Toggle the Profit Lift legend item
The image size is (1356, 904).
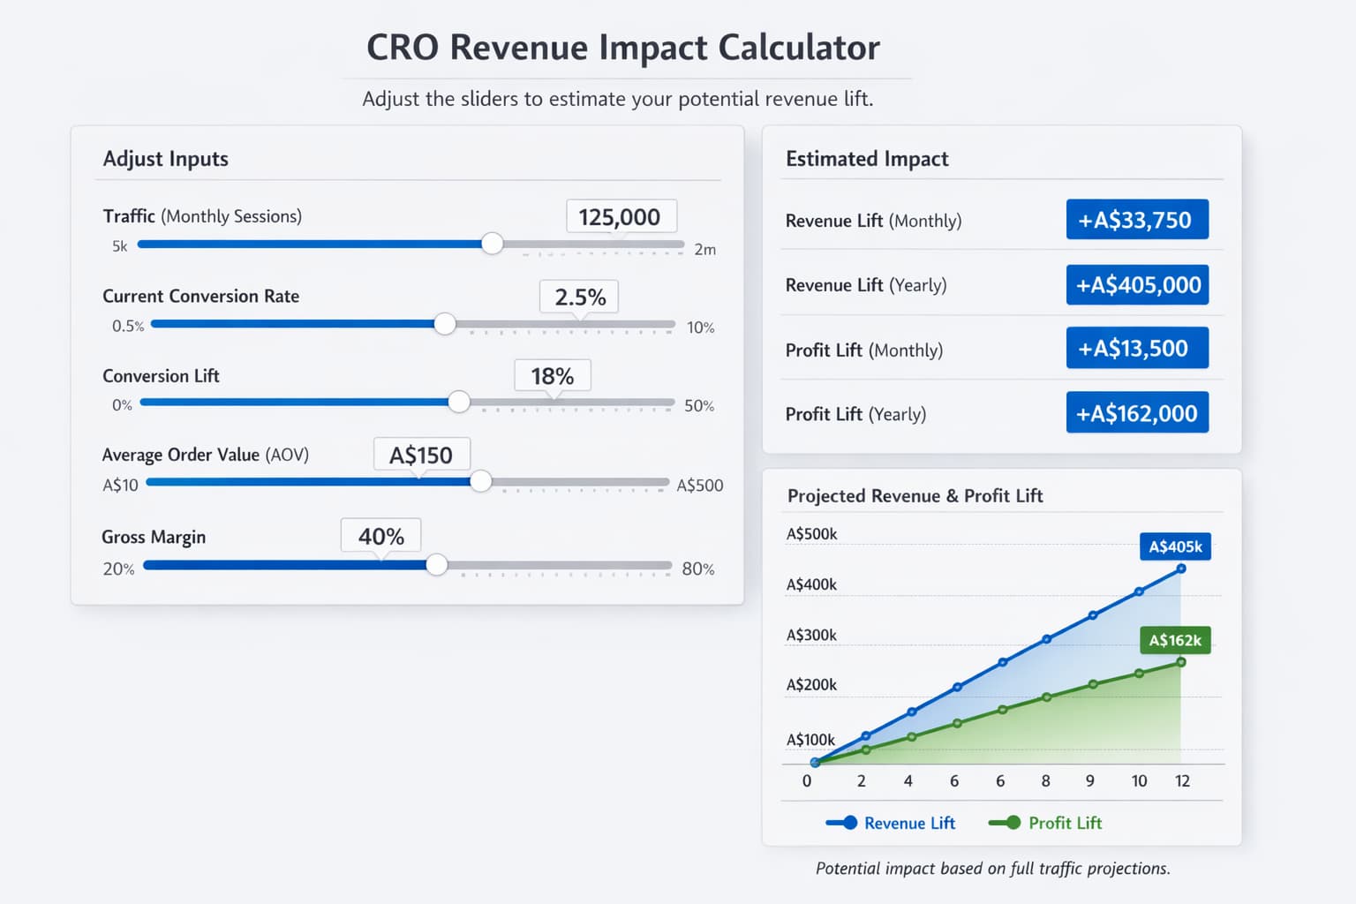(x=1045, y=823)
